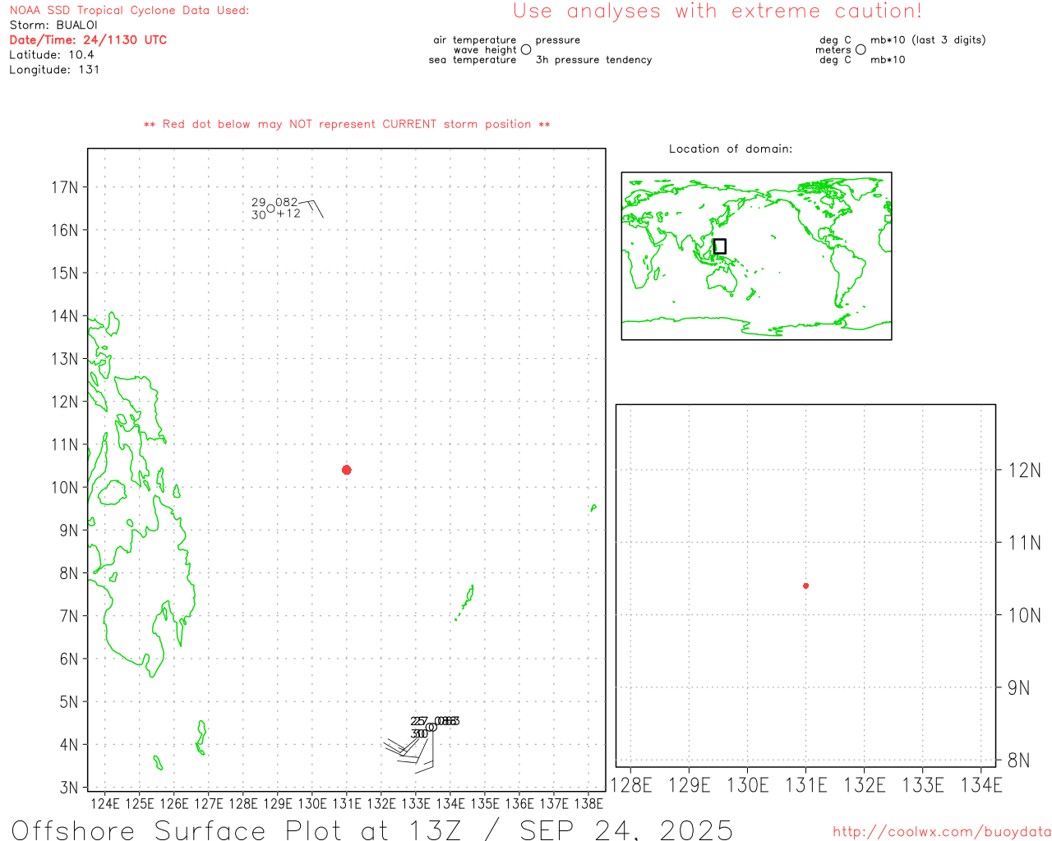Click the station circle in the right units legend
This screenshot has height=841, width=1052.
(x=861, y=50)
